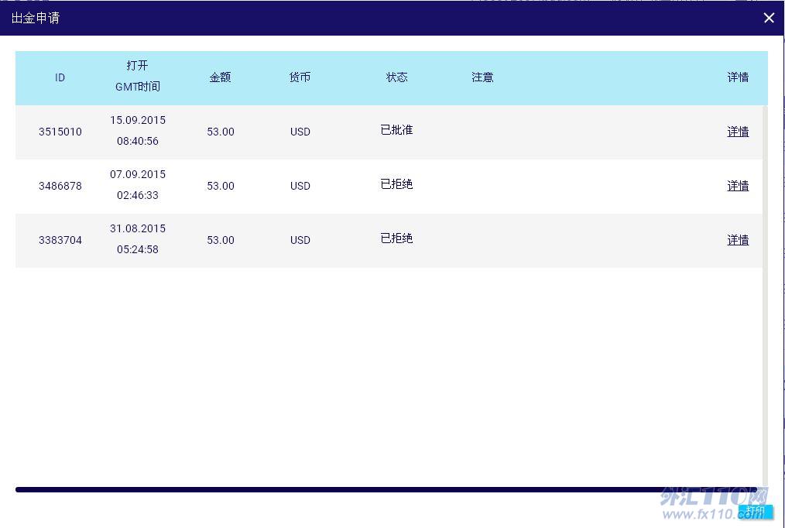785x528 pixels.
Task: Click the 已批准 status of first row
Action: coord(396,130)
